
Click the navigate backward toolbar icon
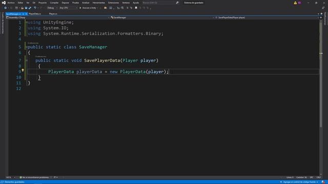(x=6, y=8)
